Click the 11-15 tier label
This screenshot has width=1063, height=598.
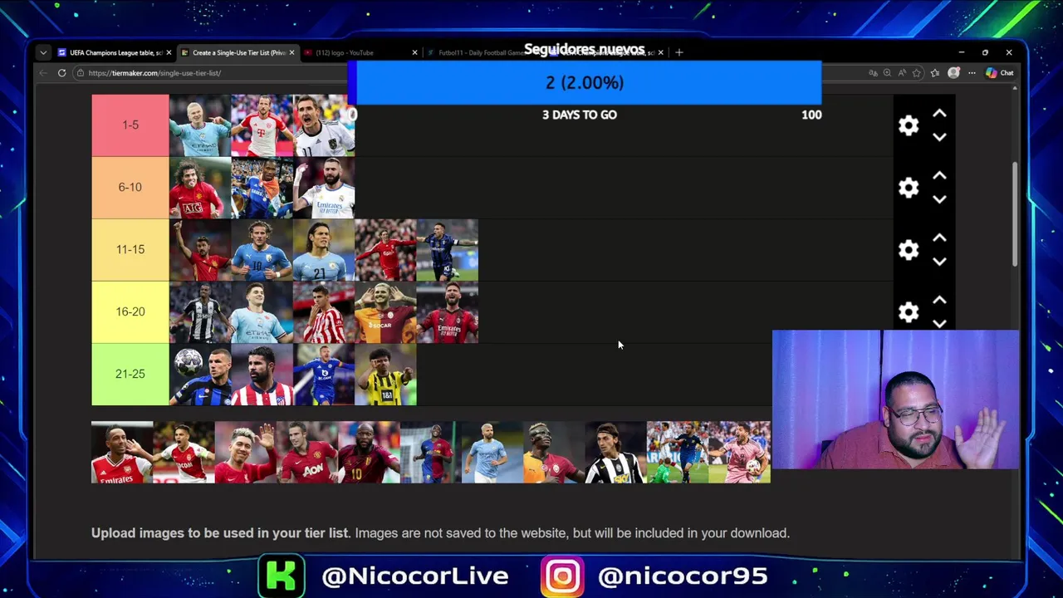(x=130, y=250)
